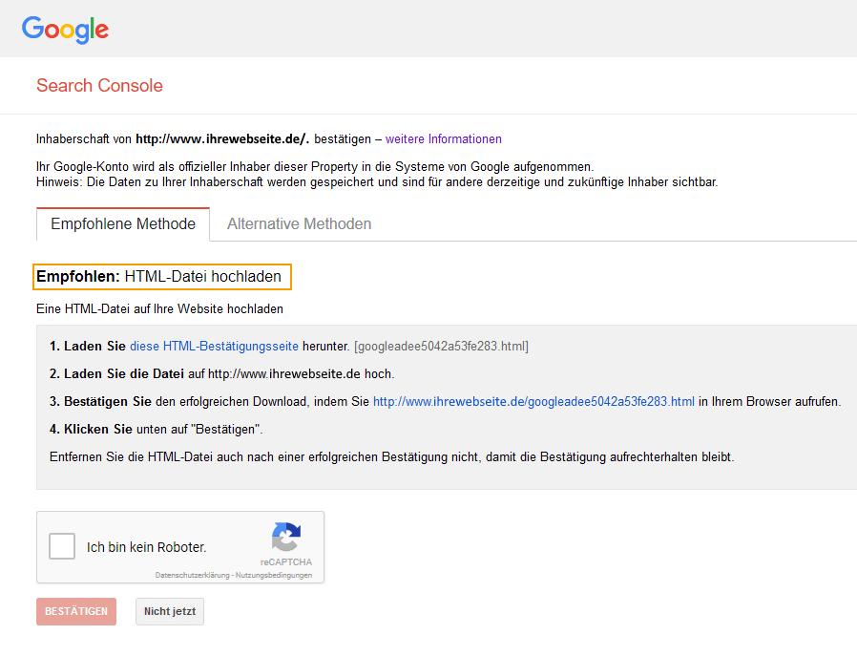Click the 'Nicht jetzt' button

point(170,611)
